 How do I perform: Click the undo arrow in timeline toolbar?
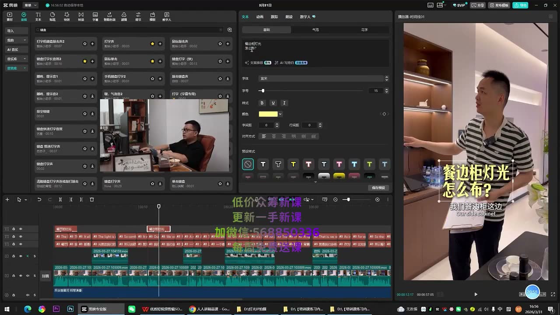tap(39, 199)
